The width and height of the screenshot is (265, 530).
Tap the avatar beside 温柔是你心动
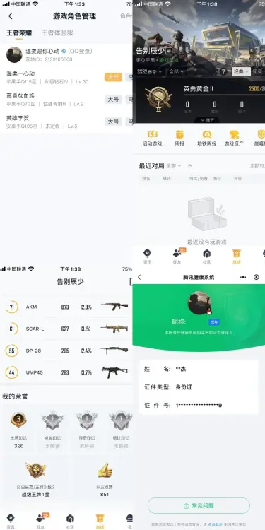[14, 54]
